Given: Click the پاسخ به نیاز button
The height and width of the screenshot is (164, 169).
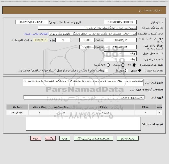Looking at the screenshot, I should (128, 138).
